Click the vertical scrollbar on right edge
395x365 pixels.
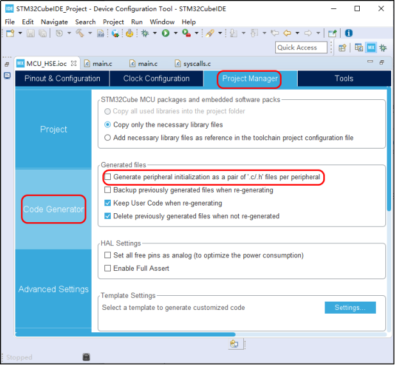[x=389, y=149]
